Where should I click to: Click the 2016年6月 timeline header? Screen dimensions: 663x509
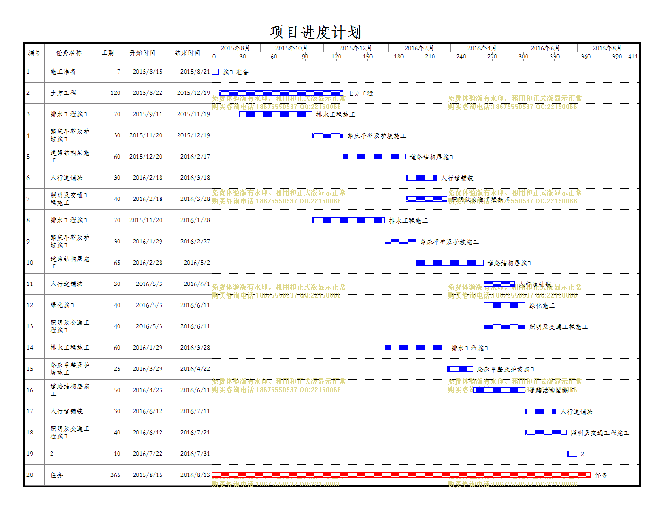(545, 48)
